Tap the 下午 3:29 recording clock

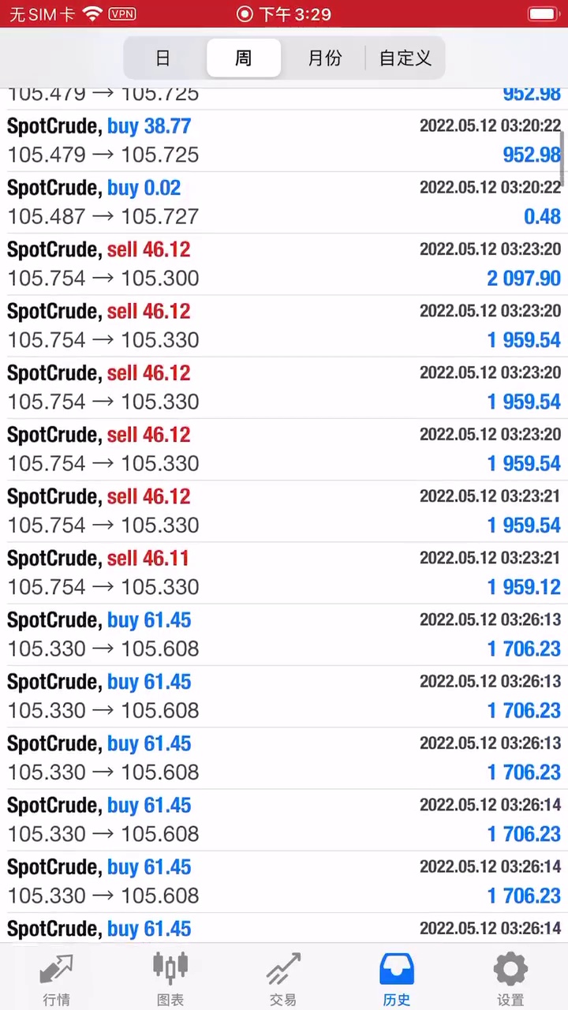[x=284, y=14]
